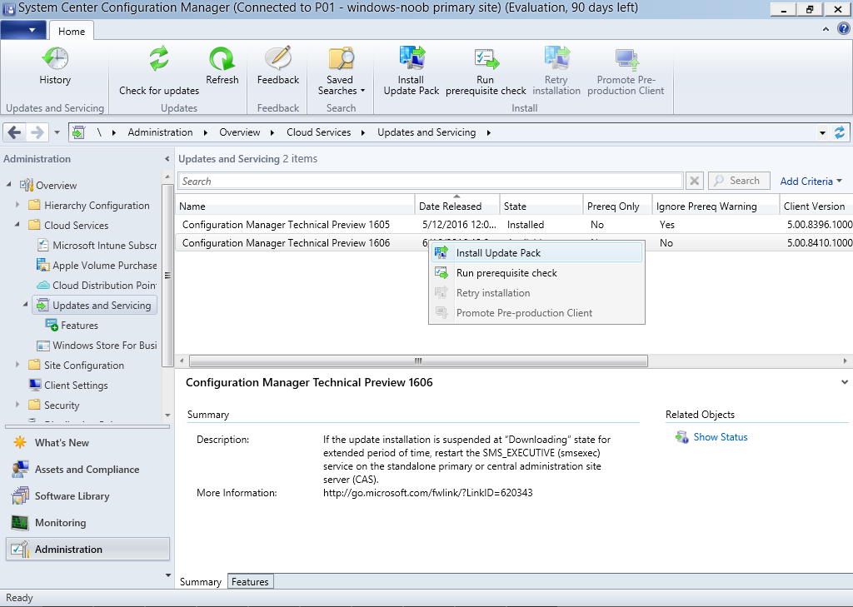Open the Feedback ribbon button
This screenshot has height=607, width=853.
click(278, 66)
